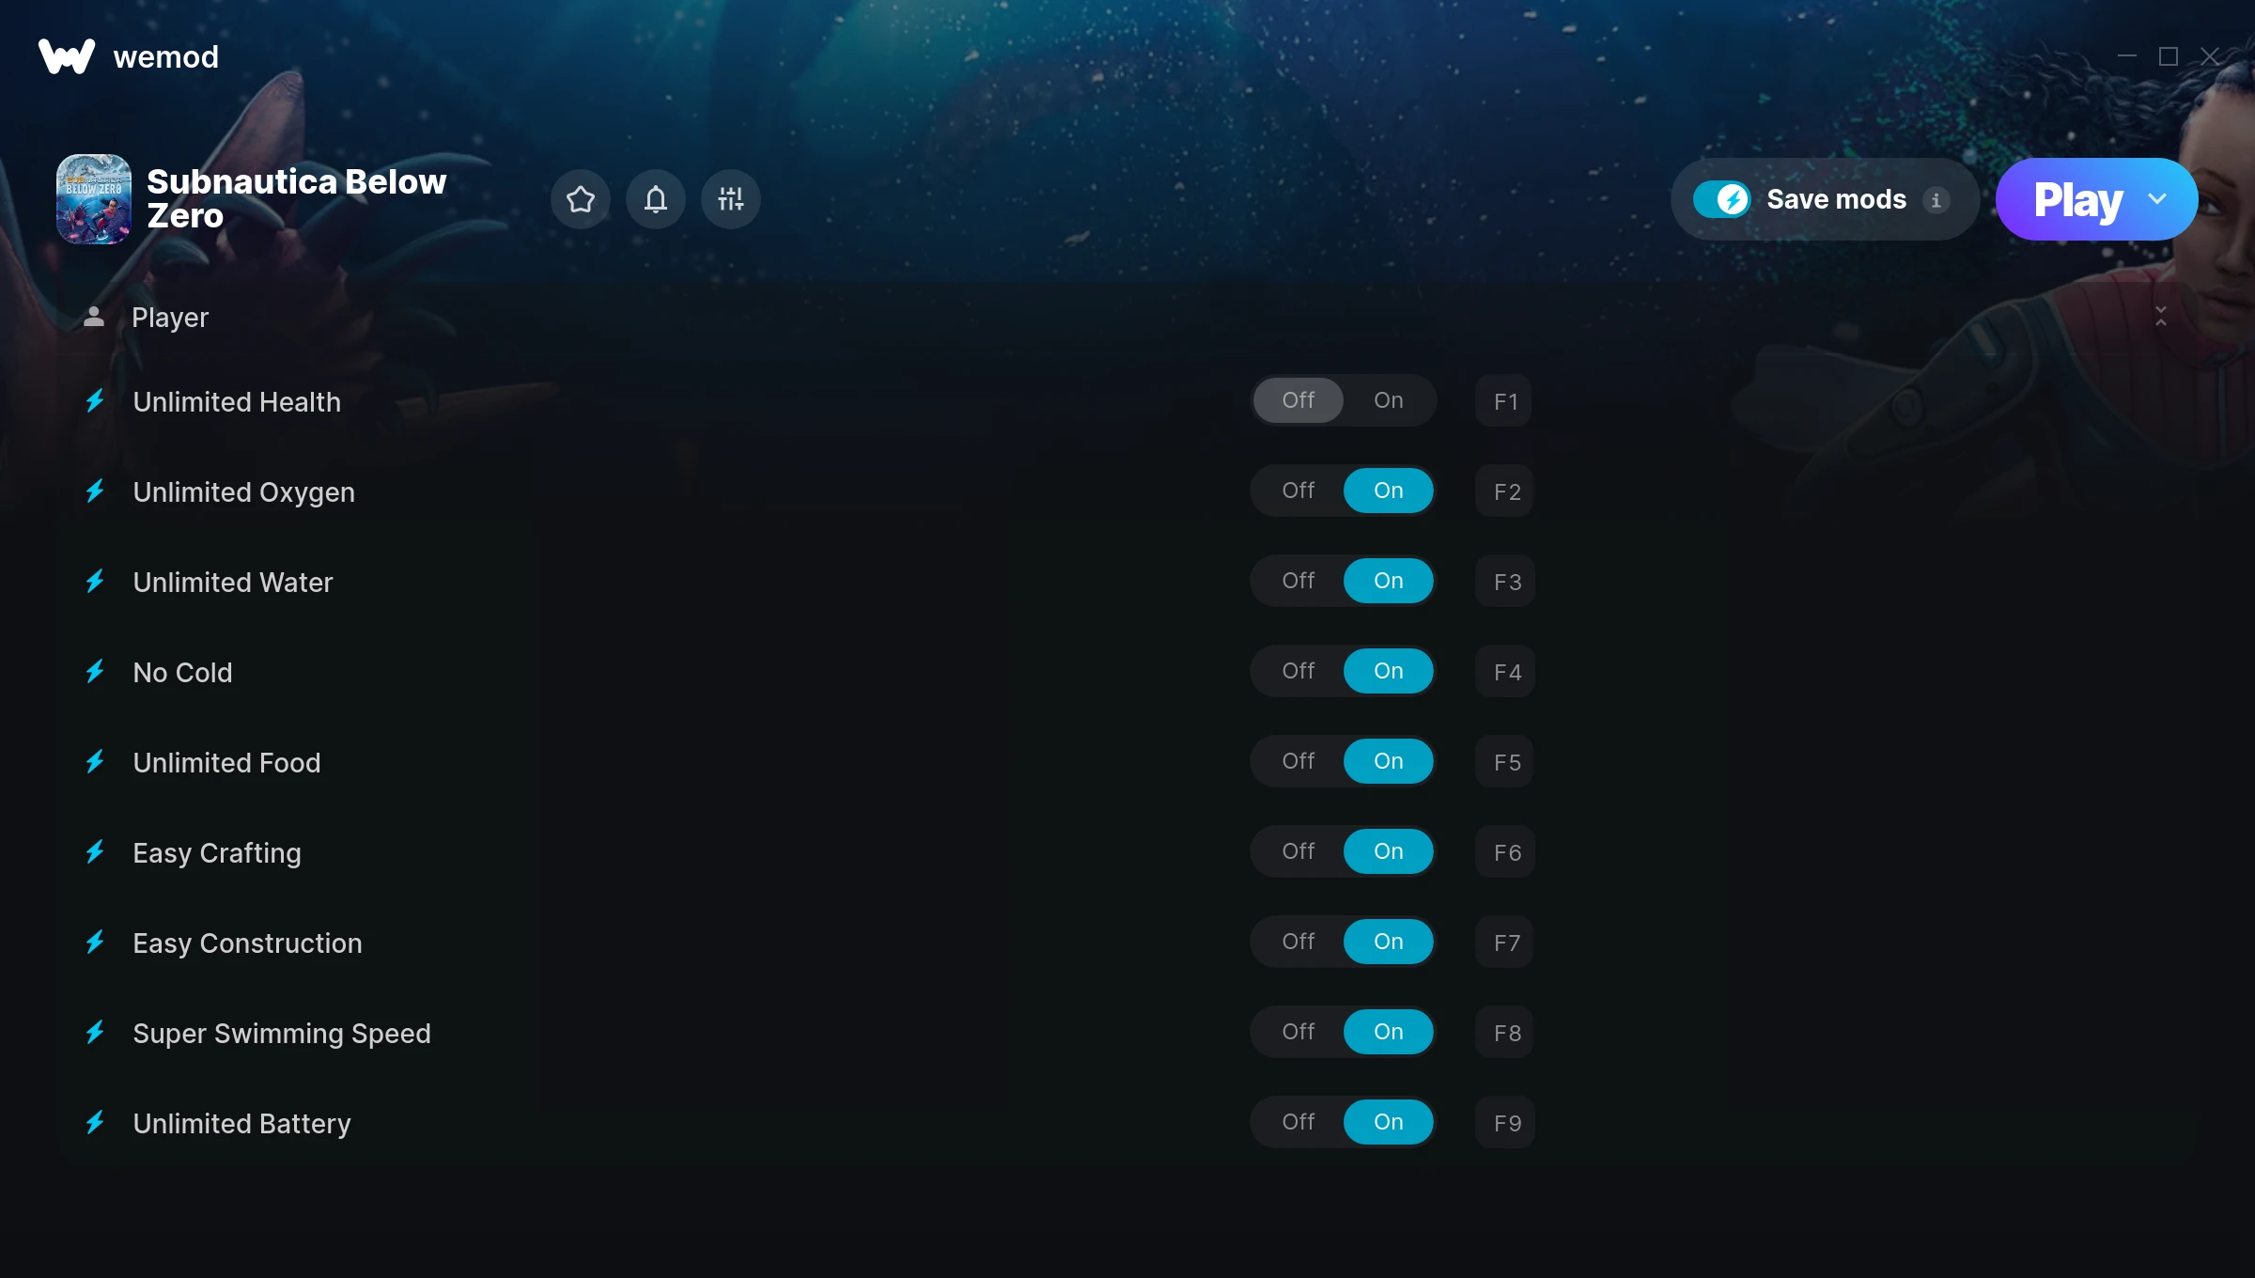2255x1278 pixels.
Task: Open the Play button dropdown arrow
Action: (x=2157, y=199)
